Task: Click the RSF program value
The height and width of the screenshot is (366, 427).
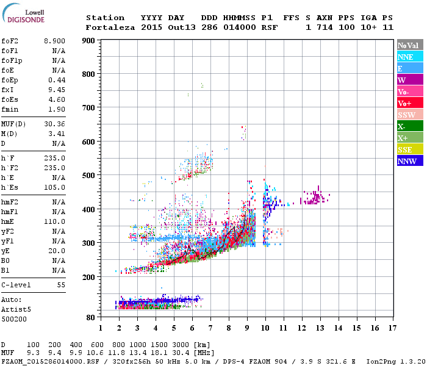Action: (x=270, y=27)
